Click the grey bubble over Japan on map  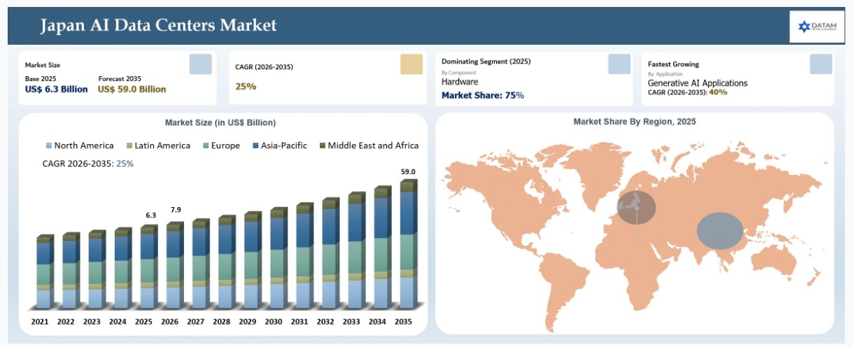(x=720, y=231)
